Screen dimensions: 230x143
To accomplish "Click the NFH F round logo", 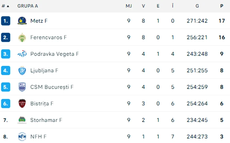I will click(22, 136).
